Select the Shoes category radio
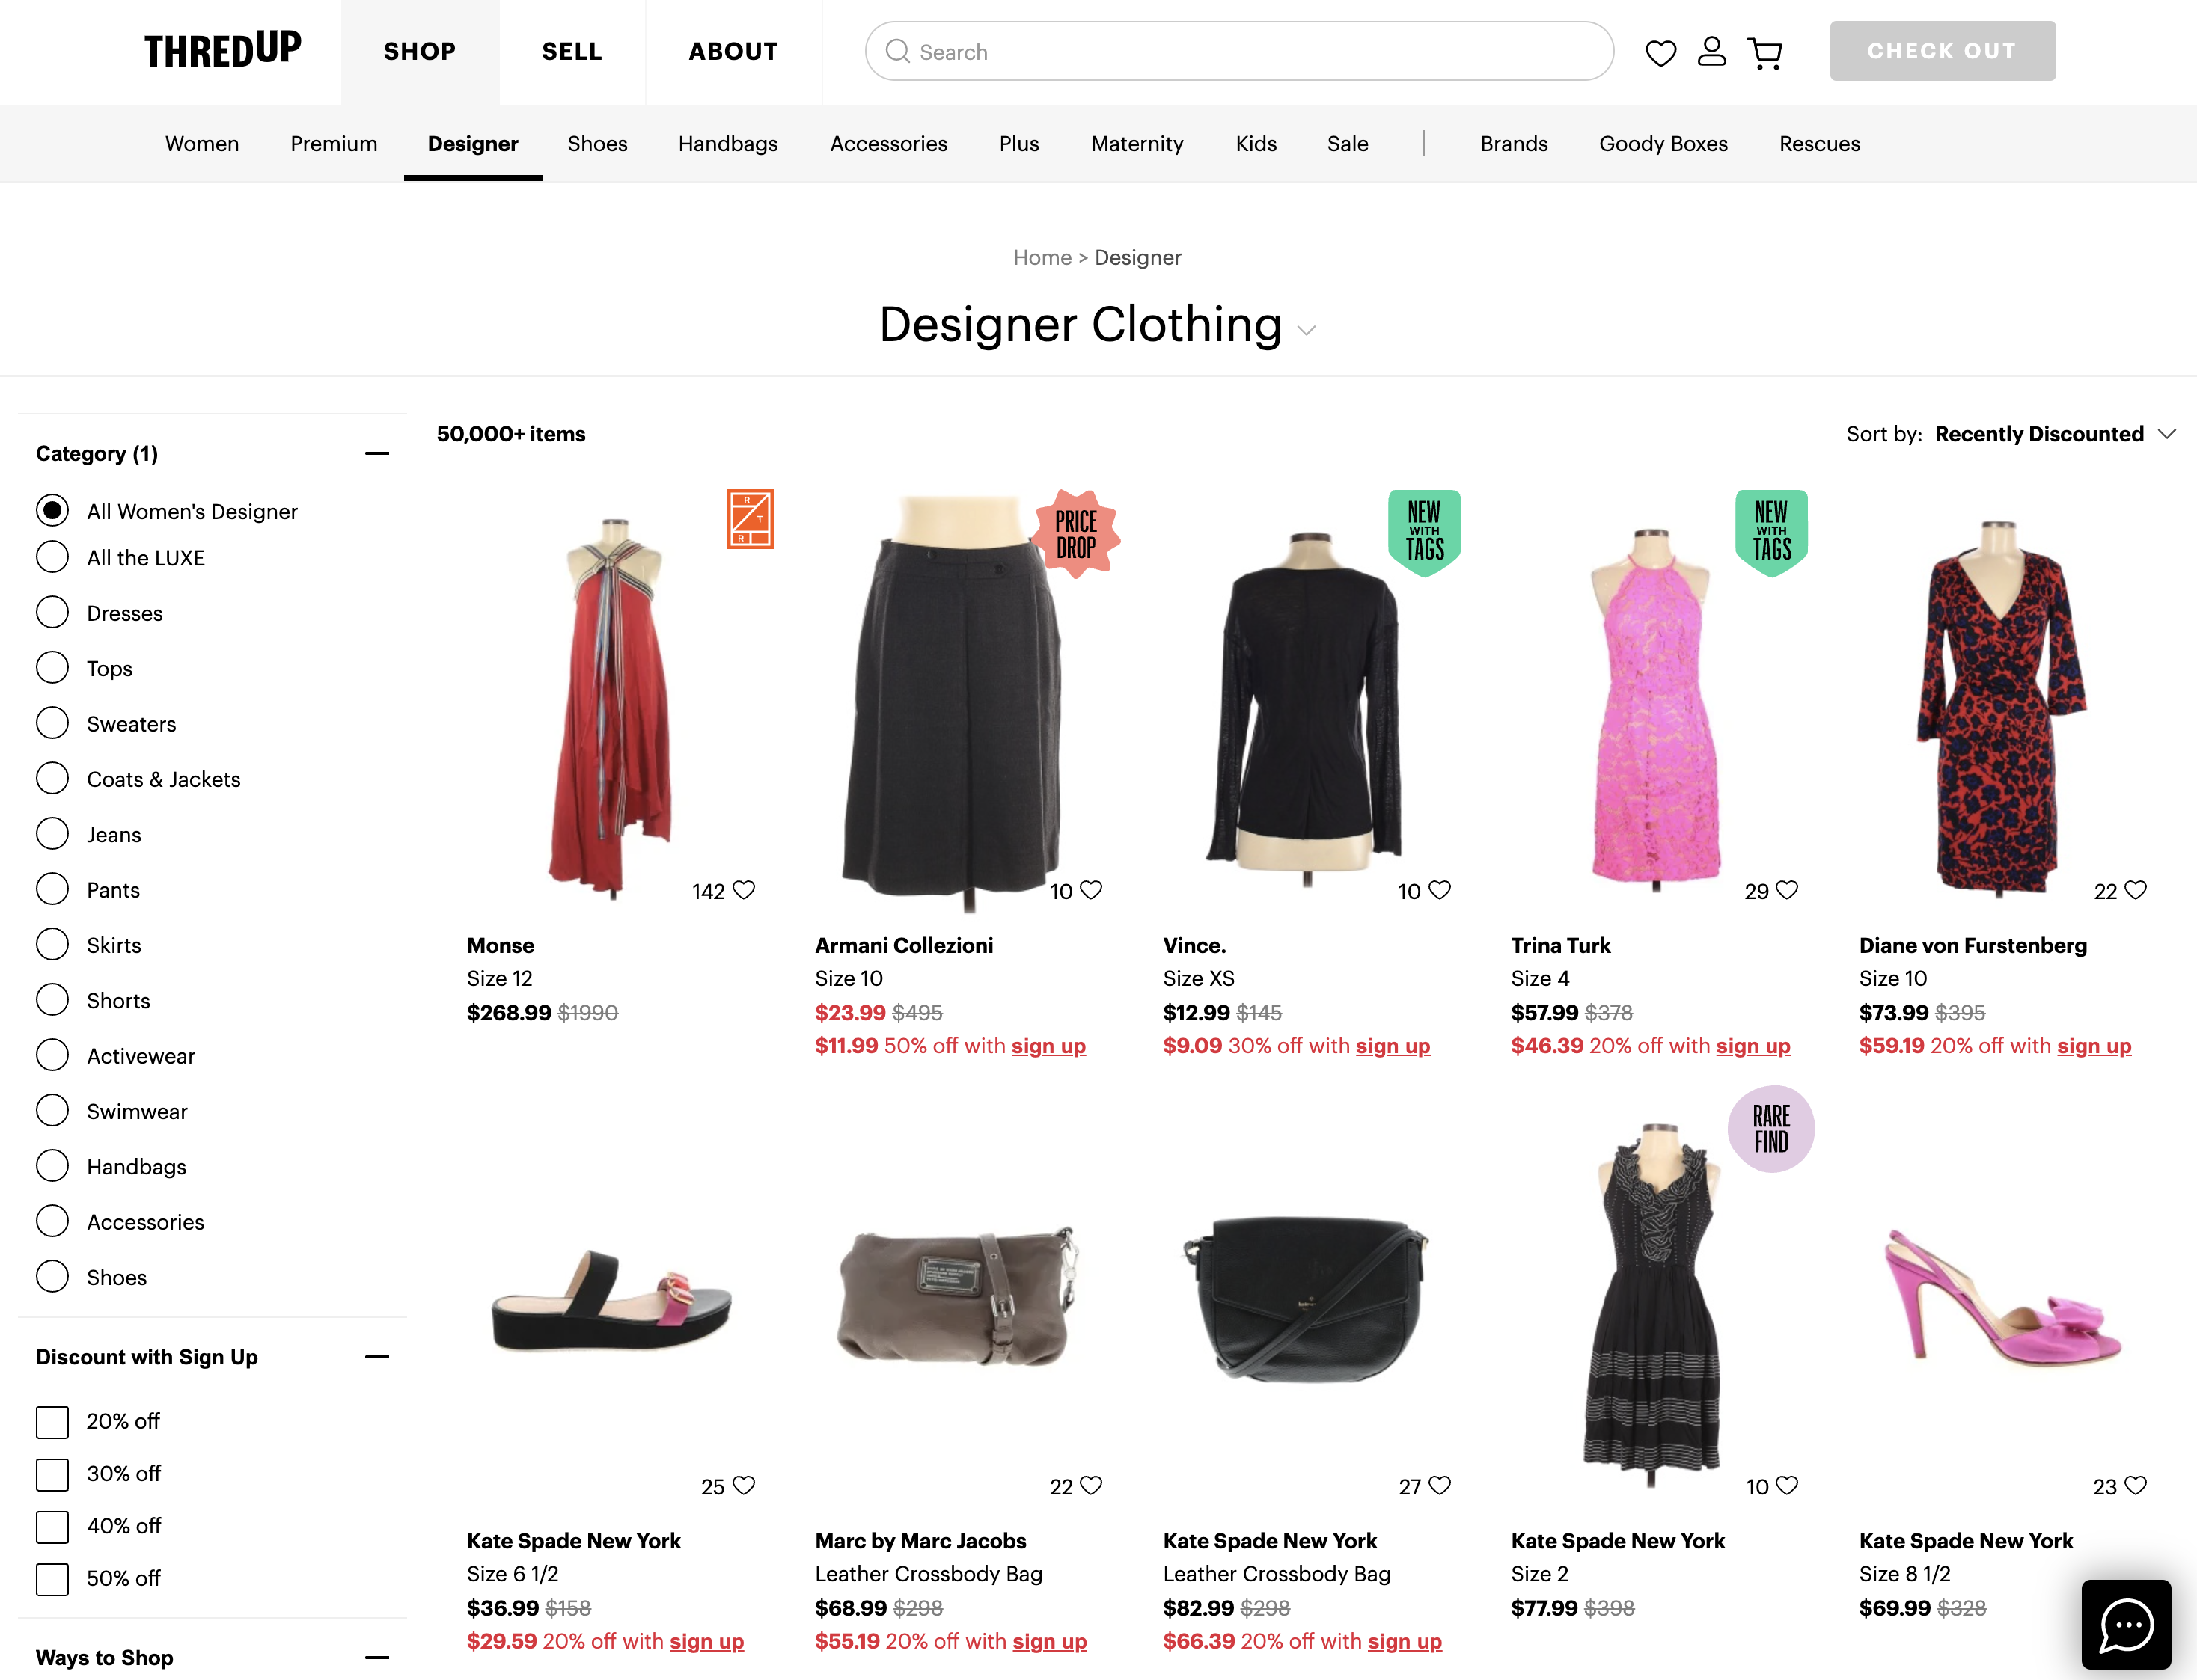 click(53, 1277)
